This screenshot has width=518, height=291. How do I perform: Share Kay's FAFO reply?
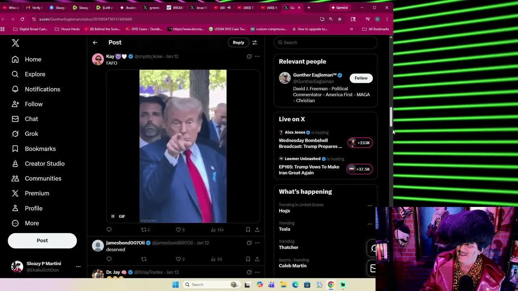[x=257, y=230]
